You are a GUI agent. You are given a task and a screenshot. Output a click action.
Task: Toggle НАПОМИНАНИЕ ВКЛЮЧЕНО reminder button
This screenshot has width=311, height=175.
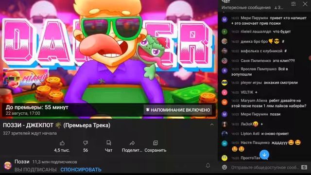point(178,110)
